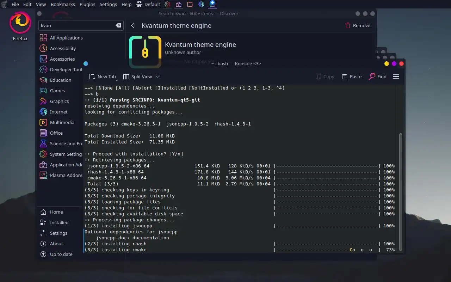
Task: Open the Konsole hamburger menu
Action: [396, 76]
